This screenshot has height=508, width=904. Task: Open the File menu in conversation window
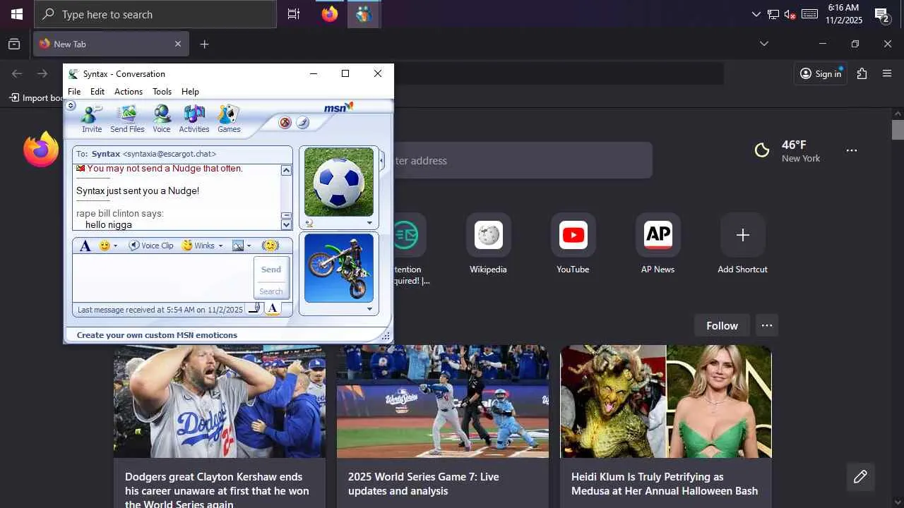click(74, 92)
